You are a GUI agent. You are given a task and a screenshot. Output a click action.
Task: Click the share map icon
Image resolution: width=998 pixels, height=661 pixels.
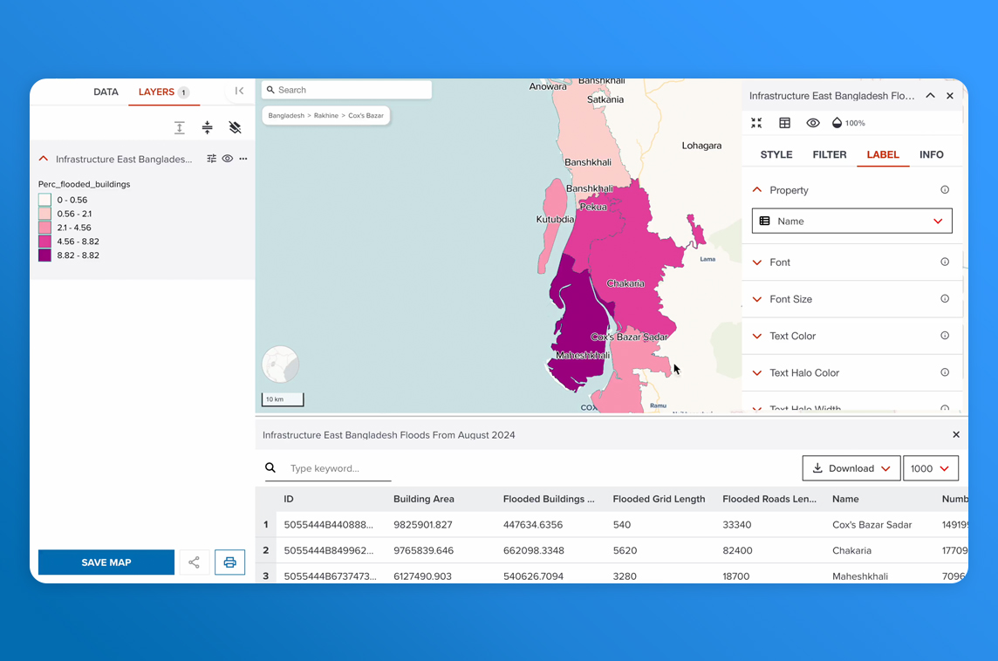[x=195, y=562]
